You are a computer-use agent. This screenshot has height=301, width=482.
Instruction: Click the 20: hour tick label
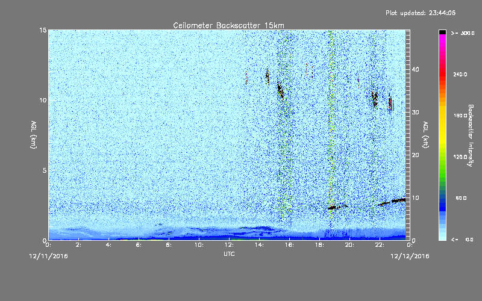click(349, 245)
